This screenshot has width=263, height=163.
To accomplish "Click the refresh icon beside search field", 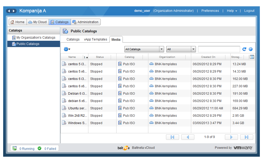I will (244, 49).
